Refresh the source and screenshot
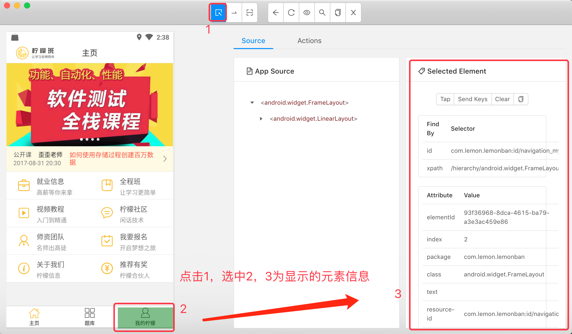572x334 pixels. click(291, 13)
